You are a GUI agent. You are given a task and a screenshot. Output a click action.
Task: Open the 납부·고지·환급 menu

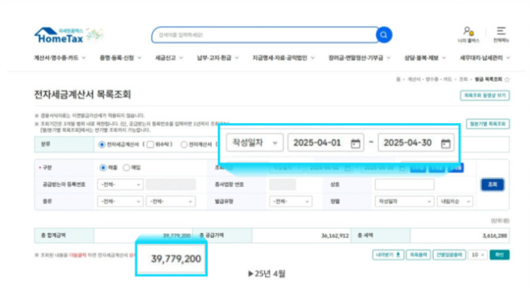click(x=218, y=58)
